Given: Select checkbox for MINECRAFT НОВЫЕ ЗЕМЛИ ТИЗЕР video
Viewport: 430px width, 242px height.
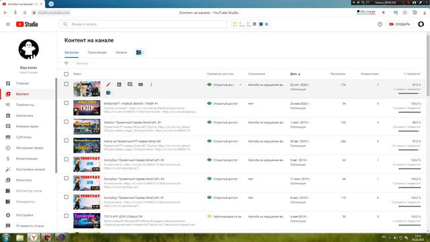Looking at the screenshot, I should point(67,103).
